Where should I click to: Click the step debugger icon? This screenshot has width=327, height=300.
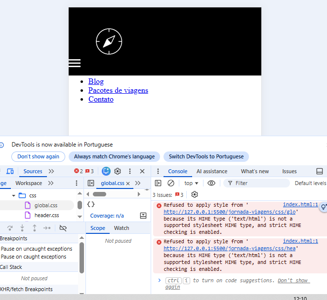pos(47,228)
